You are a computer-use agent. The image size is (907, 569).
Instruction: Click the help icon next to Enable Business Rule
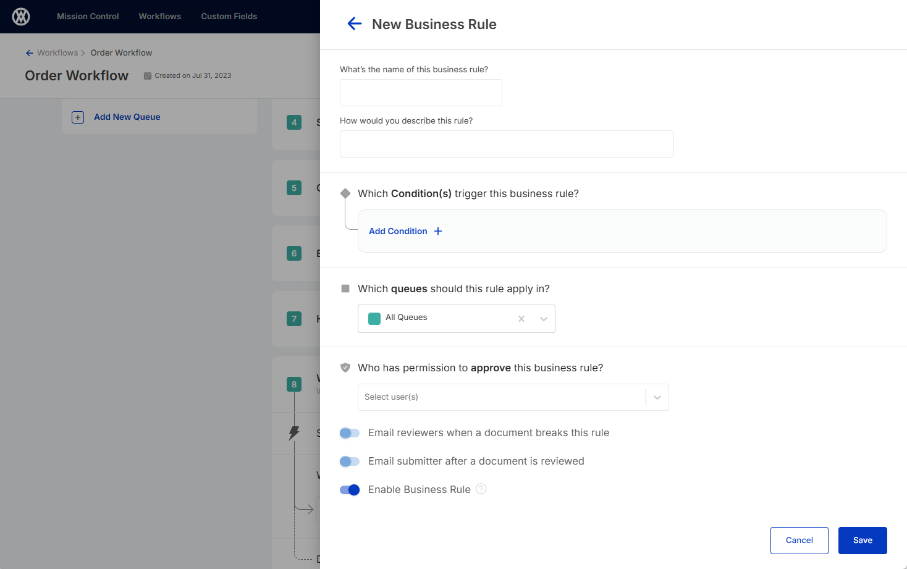(x=481, y=489)
